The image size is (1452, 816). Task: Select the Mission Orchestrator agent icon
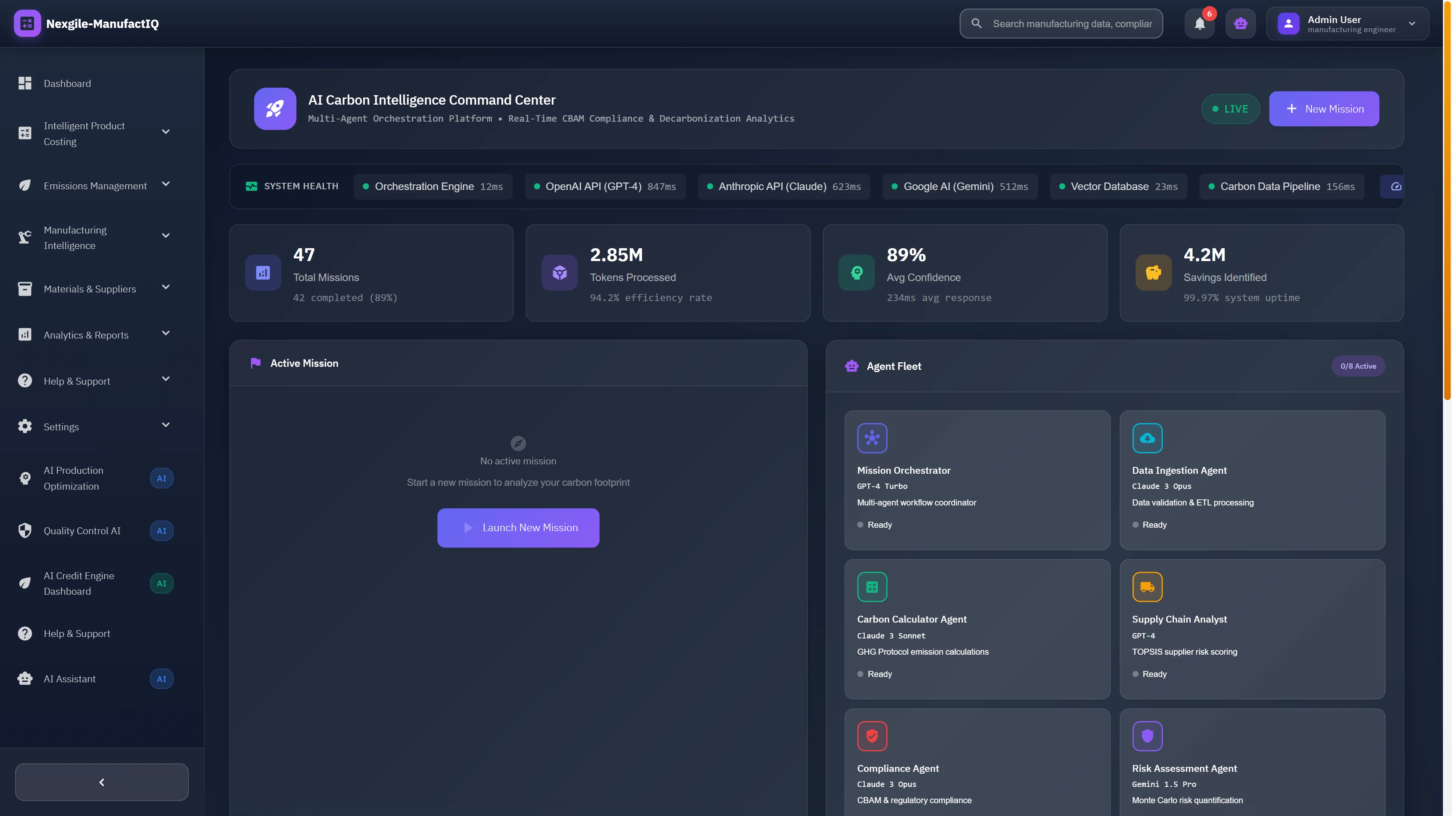coord(872,437)
